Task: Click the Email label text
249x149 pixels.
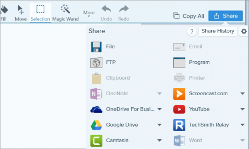Action: point(195,47)
